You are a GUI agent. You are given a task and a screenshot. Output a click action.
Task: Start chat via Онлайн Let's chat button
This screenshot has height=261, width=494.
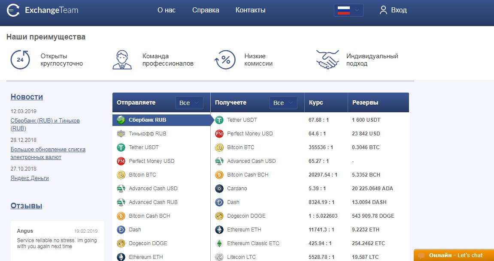pos(454,255)
